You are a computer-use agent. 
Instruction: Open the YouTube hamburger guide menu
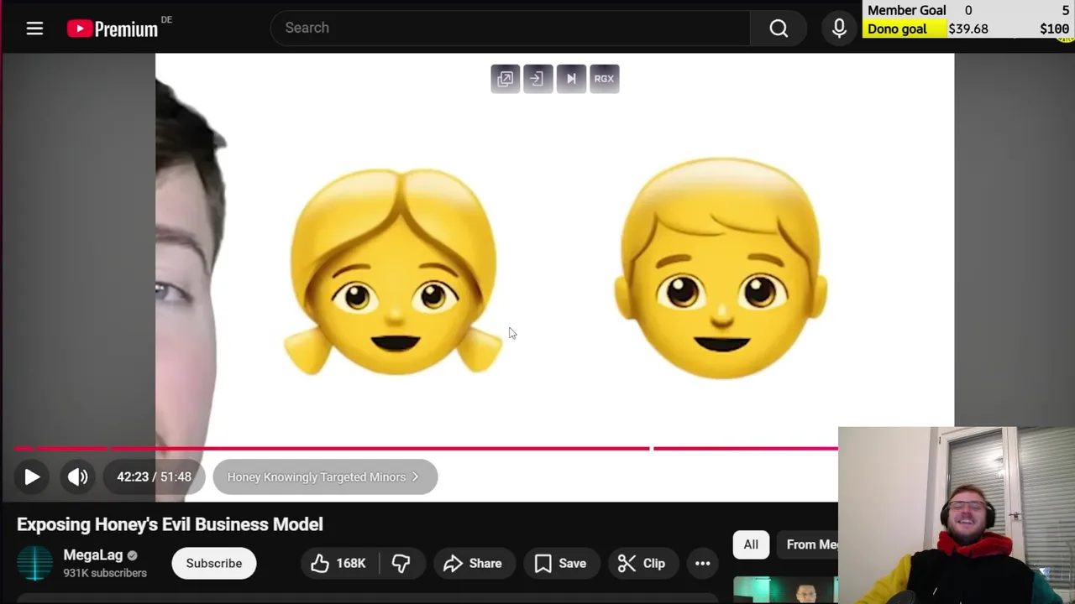point(34,29)
